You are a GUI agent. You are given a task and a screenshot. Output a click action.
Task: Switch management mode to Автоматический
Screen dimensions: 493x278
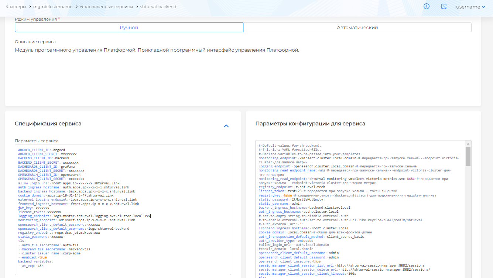357,28
